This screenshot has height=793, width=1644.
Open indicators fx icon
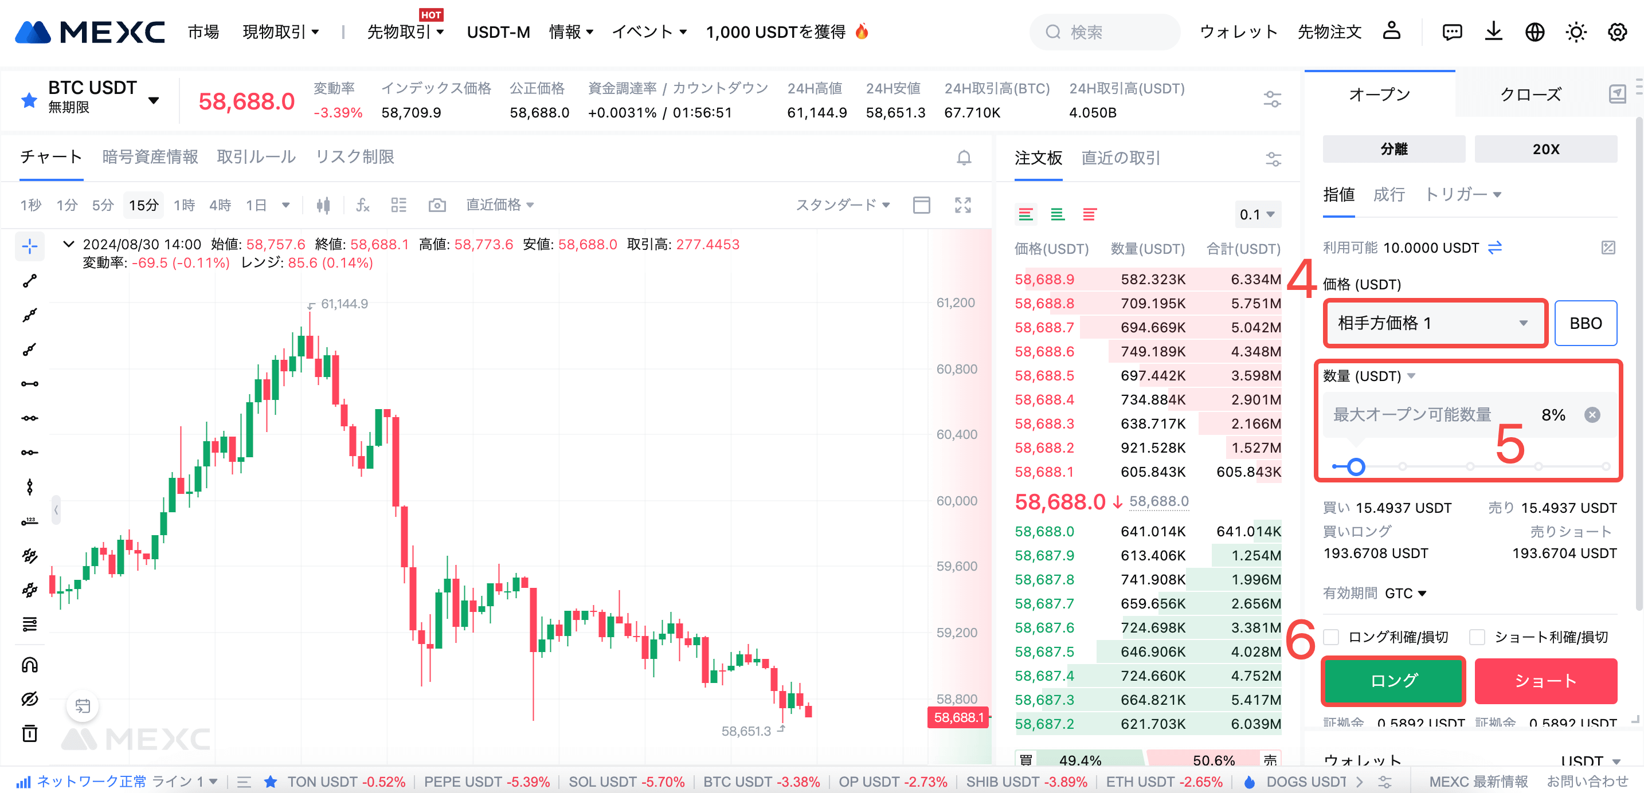[x=362, y=205]
